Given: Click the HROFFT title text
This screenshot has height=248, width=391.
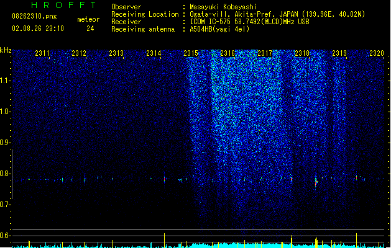Looking at the screenshot, I should point(63,5).
